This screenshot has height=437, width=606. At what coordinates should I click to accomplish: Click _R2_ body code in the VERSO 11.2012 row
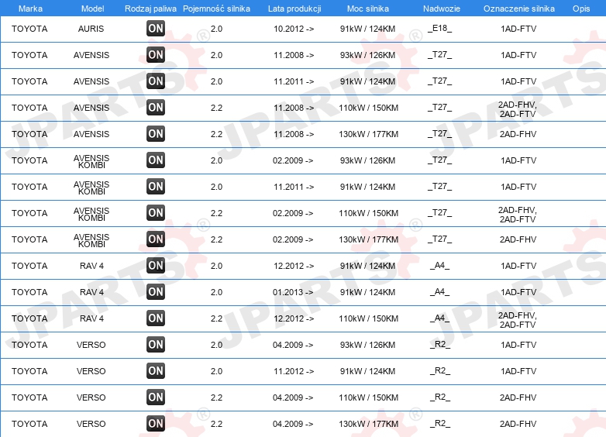(x=440, y=370)
